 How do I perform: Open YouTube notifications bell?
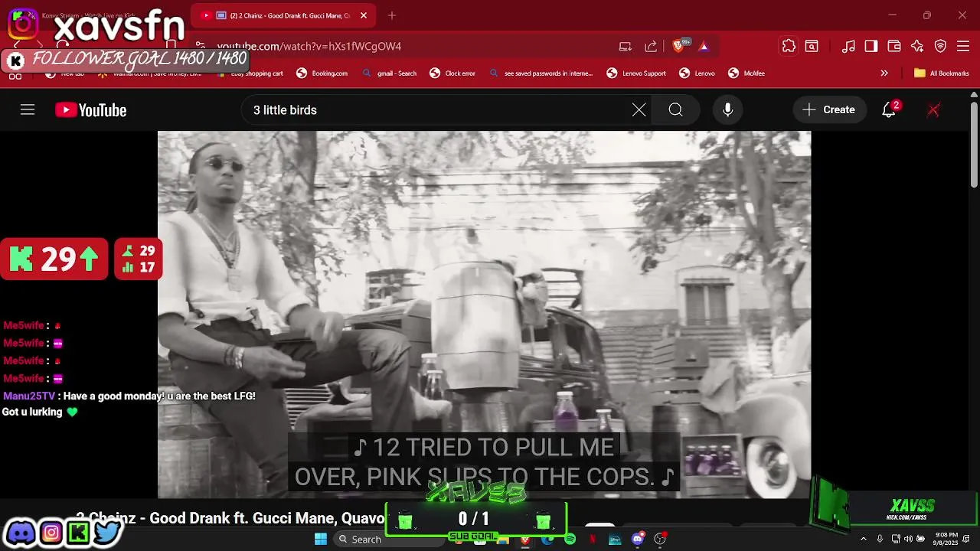(889, 110)
